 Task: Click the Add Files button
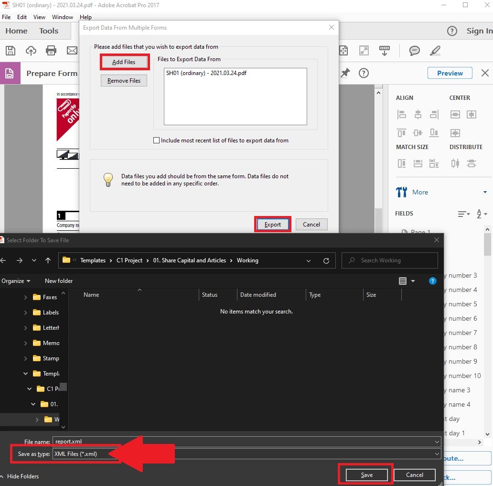pyautogui.click(x=124, y=62)
